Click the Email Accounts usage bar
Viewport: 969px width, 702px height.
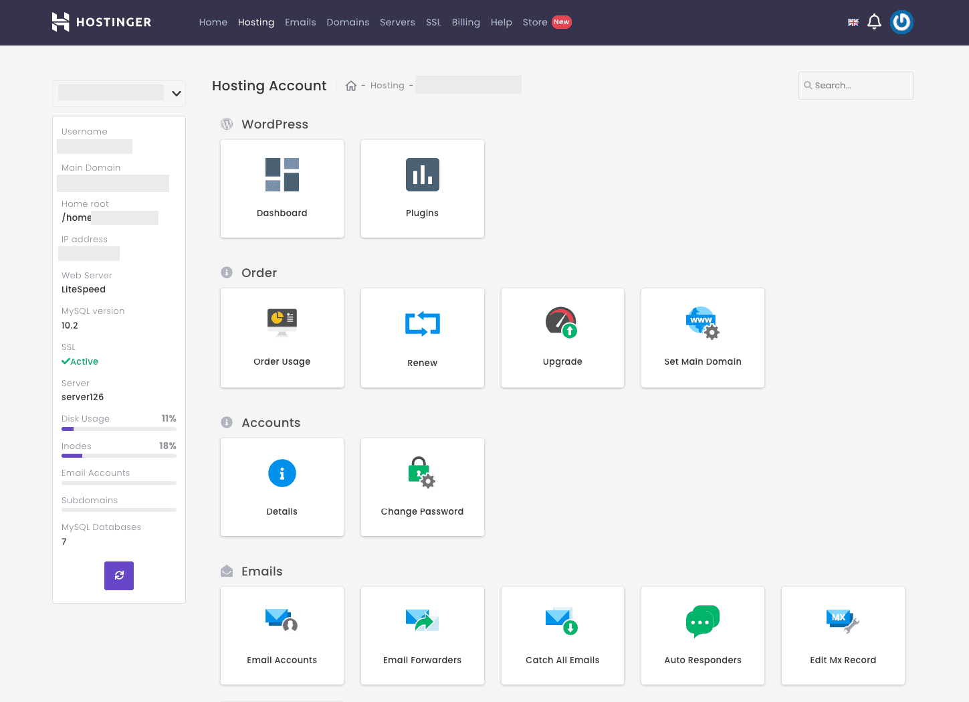(119, 483)
